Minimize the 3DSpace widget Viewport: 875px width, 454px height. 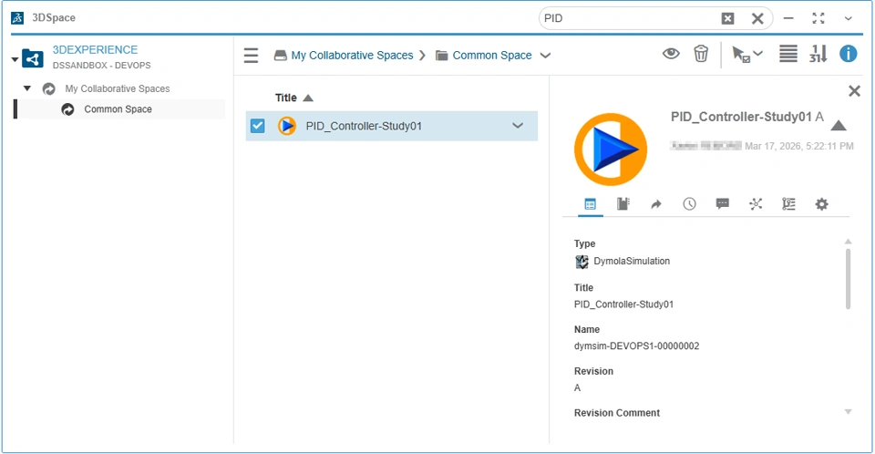point(787,18)
